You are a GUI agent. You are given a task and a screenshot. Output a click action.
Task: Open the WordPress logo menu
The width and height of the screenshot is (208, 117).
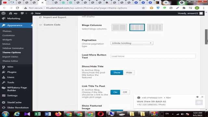point(4,13)
